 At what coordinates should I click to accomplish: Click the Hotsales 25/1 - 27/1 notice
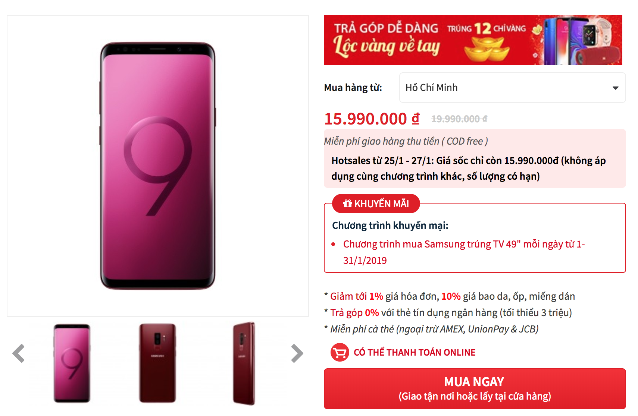[x=469, y=168]
